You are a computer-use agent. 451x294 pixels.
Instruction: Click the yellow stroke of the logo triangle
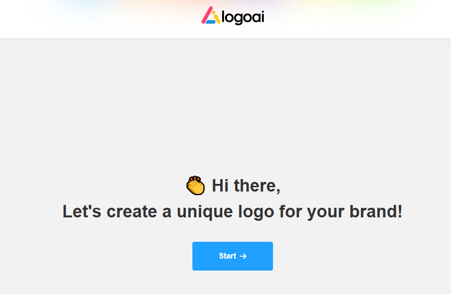click(216, 18)
